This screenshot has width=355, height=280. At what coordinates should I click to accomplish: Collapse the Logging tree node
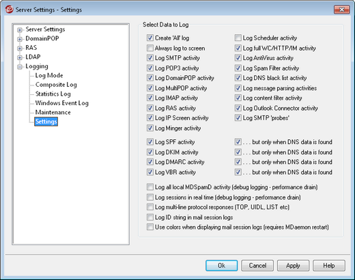click(20, 67)
